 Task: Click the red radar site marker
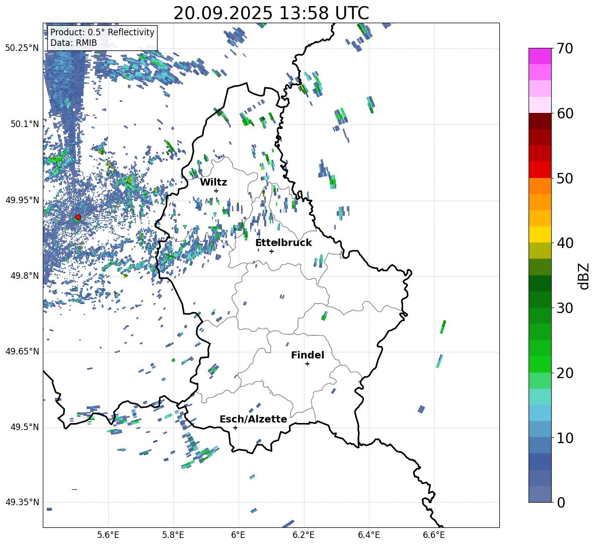(x=78, y=217)
